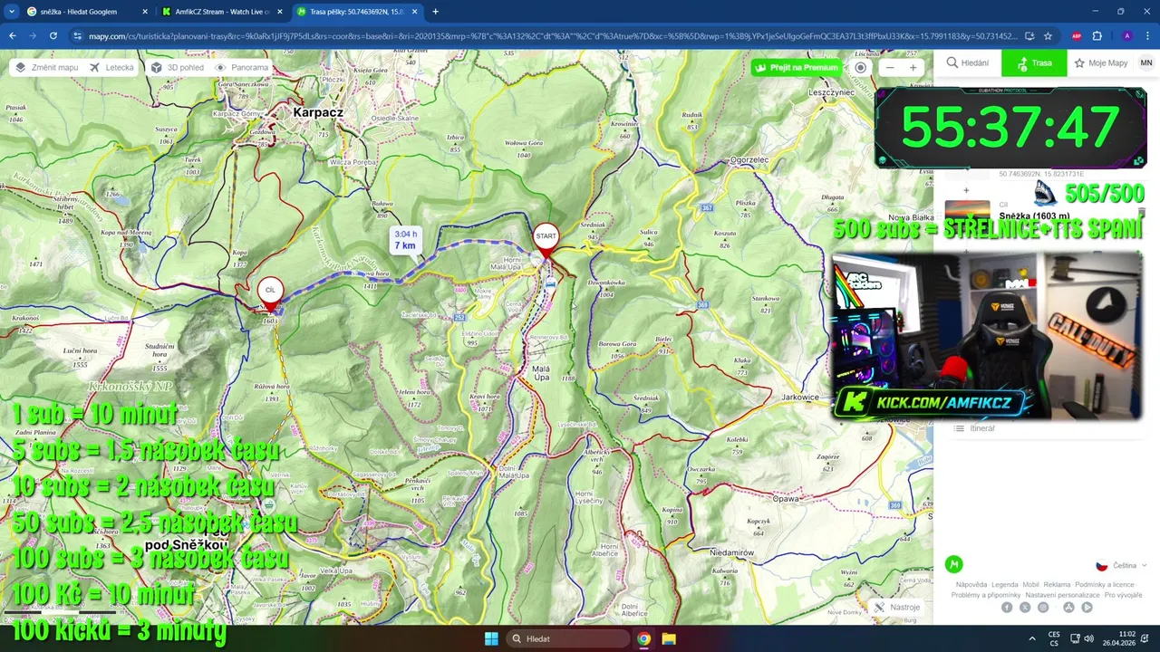Close the Trasa pěšky browser tab
The image size is (1160, 652).
(413, 12)
